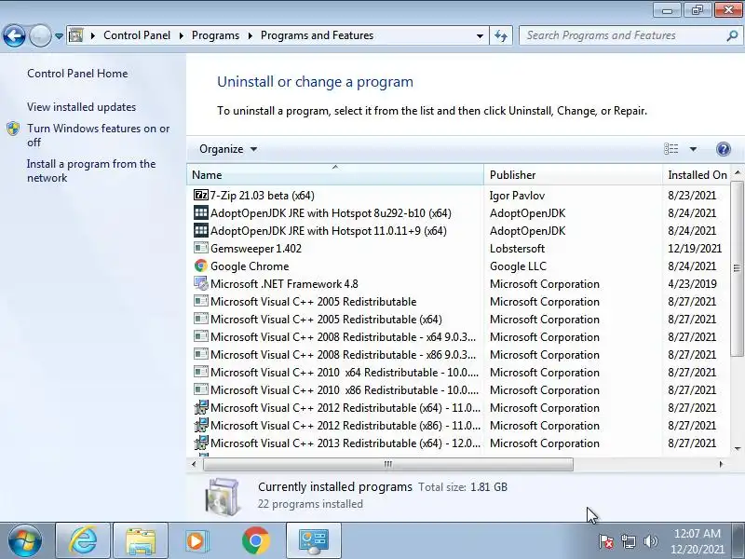Open Turn Windows features on or off

click(x=99, y=135)
